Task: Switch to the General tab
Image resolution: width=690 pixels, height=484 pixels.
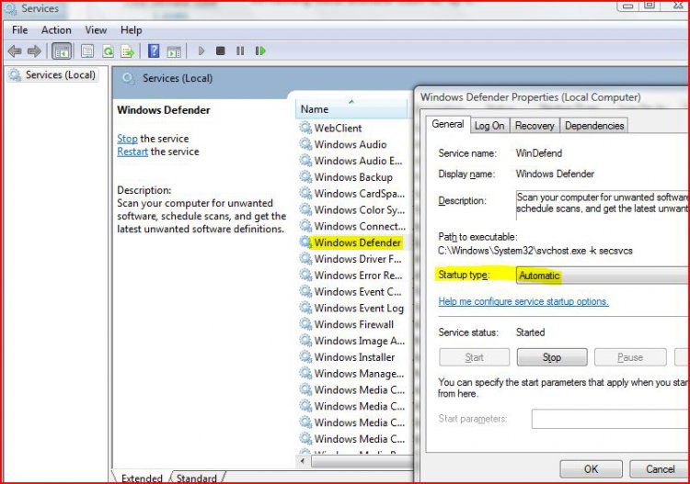Action: 447,124
